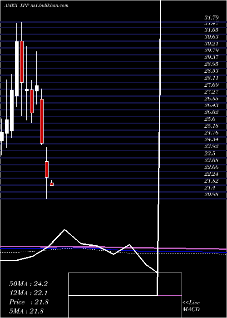Image resolution: width=227 pixels, height=318 pixels.
Task: Click the 28.53 price axis label
Action: (211, 71)
